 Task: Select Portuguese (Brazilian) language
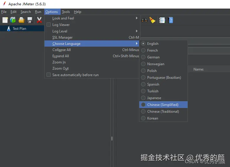(163, 77)
